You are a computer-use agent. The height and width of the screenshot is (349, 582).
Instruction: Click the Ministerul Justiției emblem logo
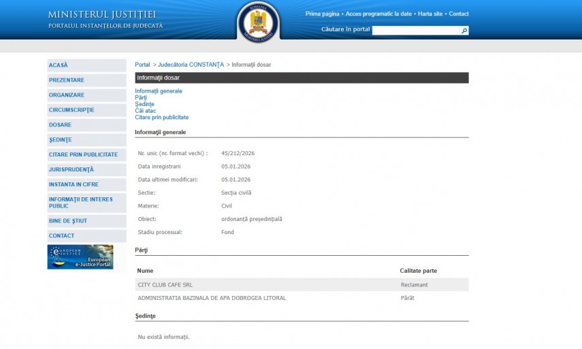pyautogui.click(x=258, y=22)
